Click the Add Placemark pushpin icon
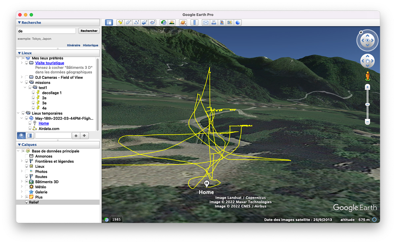 point(120,22)
